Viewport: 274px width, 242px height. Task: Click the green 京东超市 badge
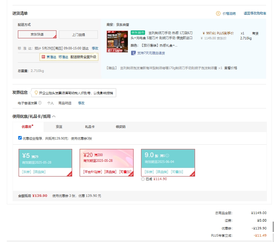138,33
